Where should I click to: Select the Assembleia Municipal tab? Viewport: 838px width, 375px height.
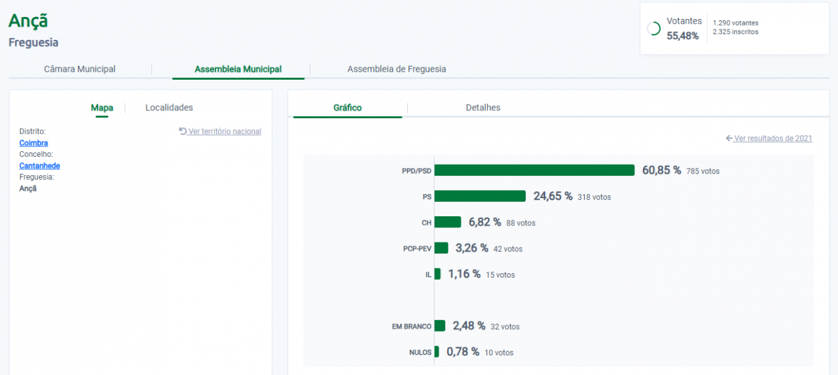[x=238, y=69]
